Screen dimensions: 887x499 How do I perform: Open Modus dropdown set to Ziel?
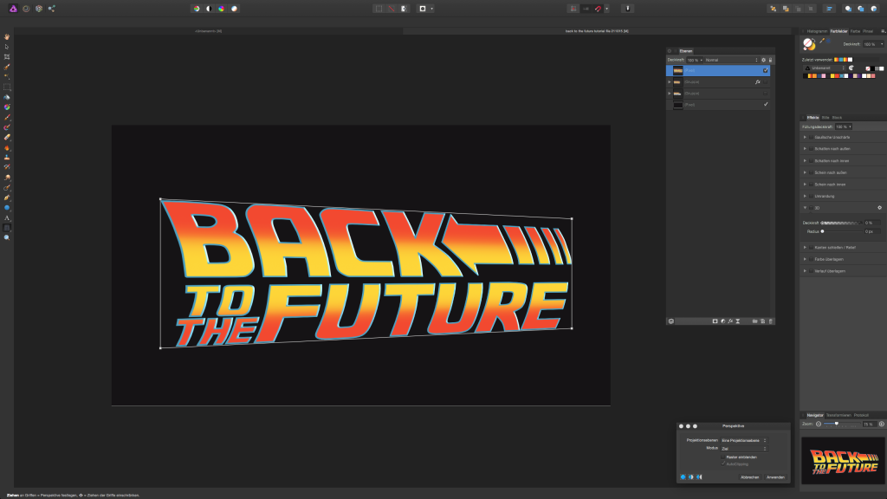[x=744, y=449]
